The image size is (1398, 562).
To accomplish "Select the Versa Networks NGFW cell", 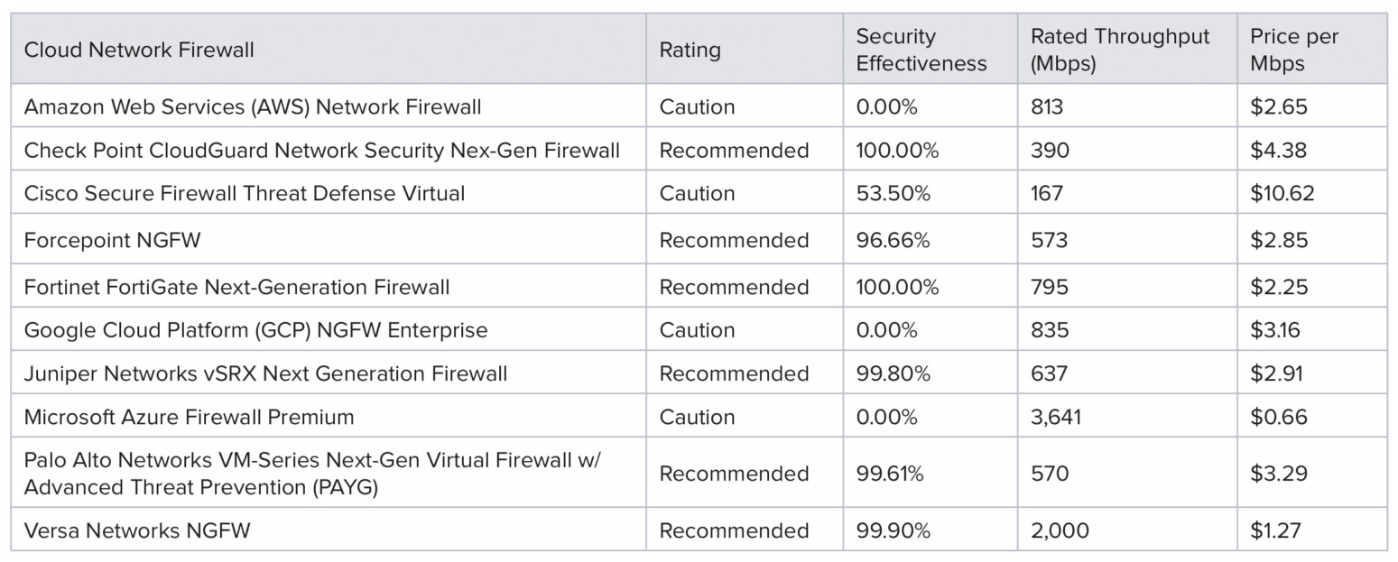I will click(x=137, y=530).
